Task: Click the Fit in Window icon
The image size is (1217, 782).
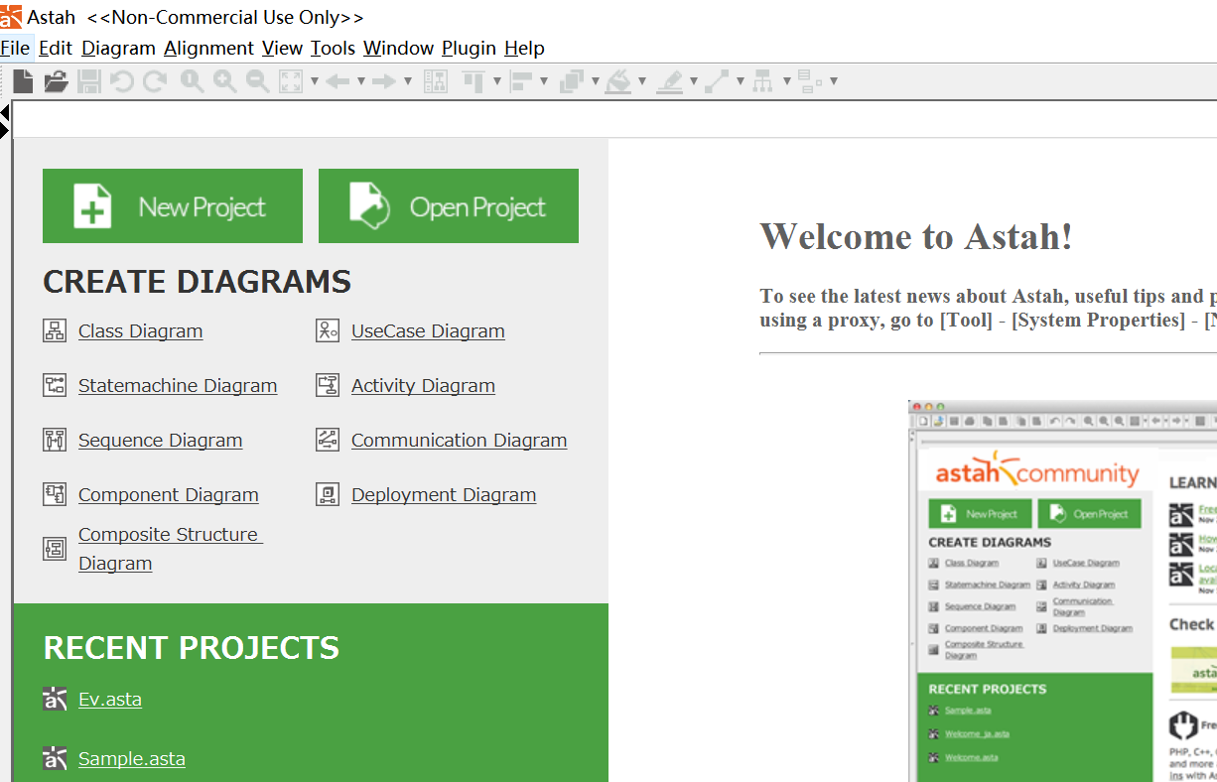Action: (x=290, y=81)
